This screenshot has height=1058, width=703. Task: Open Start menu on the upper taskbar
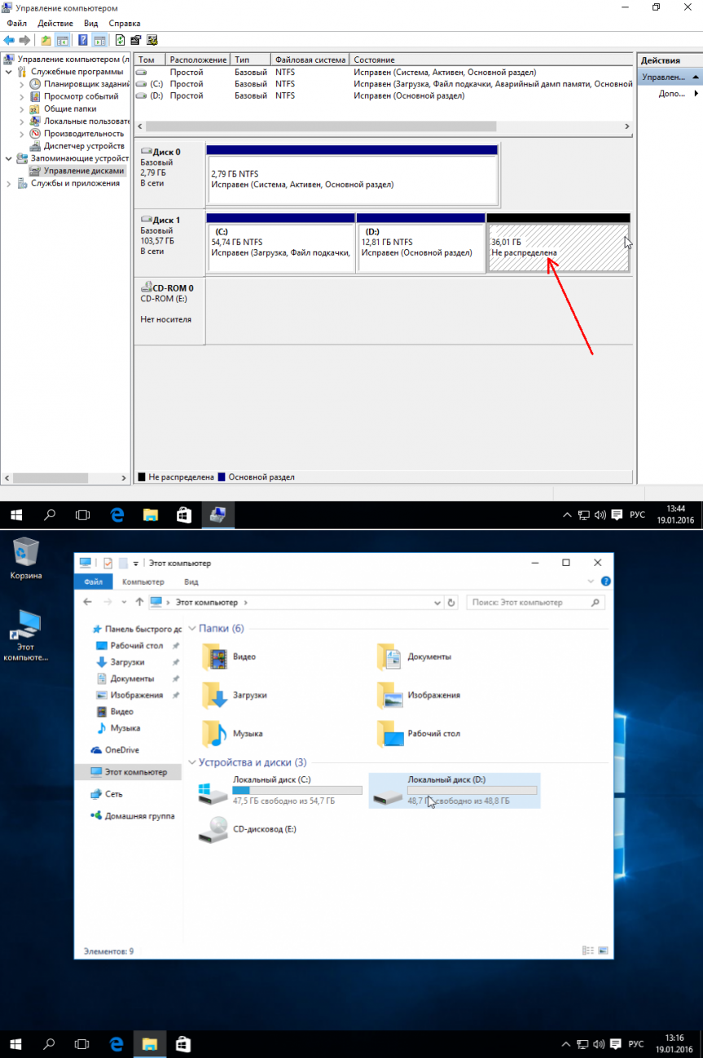tap(16, 515)
